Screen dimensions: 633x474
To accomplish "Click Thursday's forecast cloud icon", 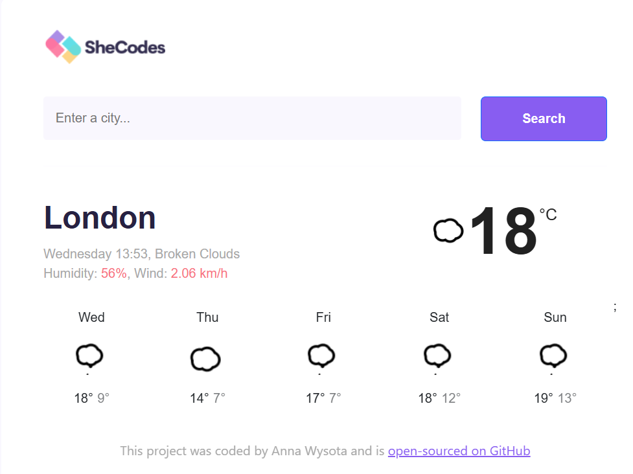I will [205, 359].
